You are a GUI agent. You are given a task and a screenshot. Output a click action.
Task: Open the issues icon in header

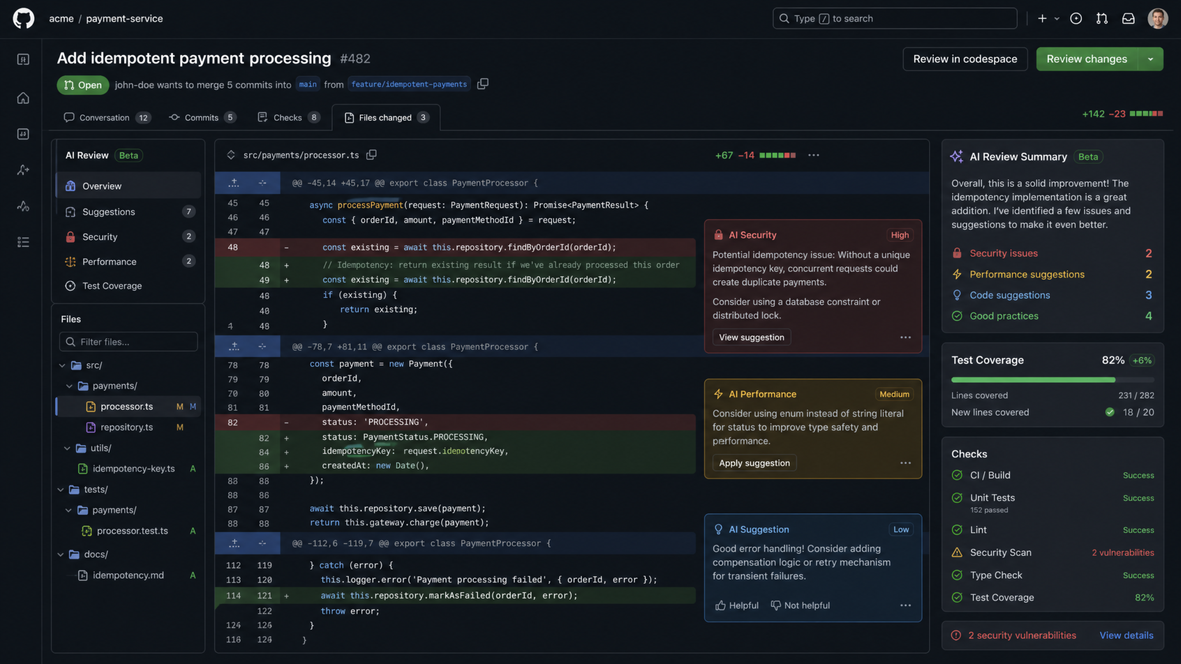tap(1076, 18)
